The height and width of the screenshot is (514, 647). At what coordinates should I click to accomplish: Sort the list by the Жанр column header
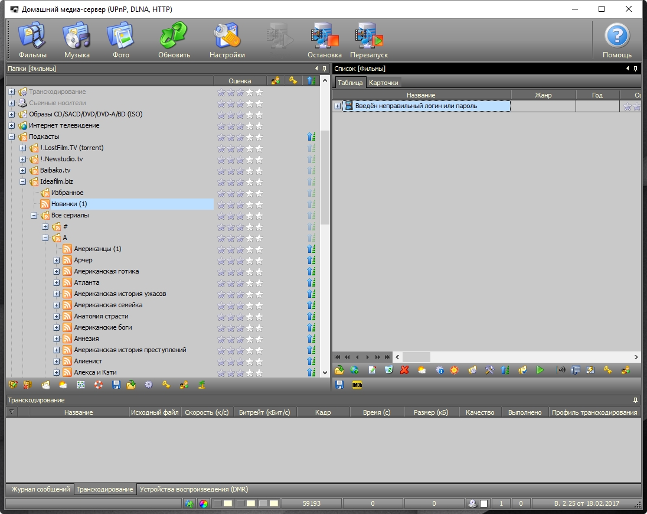pos(543,95)
